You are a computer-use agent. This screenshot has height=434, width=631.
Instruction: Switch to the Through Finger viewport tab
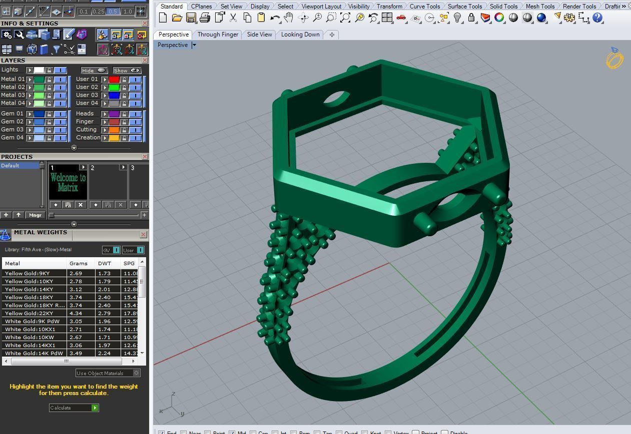click(218, 34)
